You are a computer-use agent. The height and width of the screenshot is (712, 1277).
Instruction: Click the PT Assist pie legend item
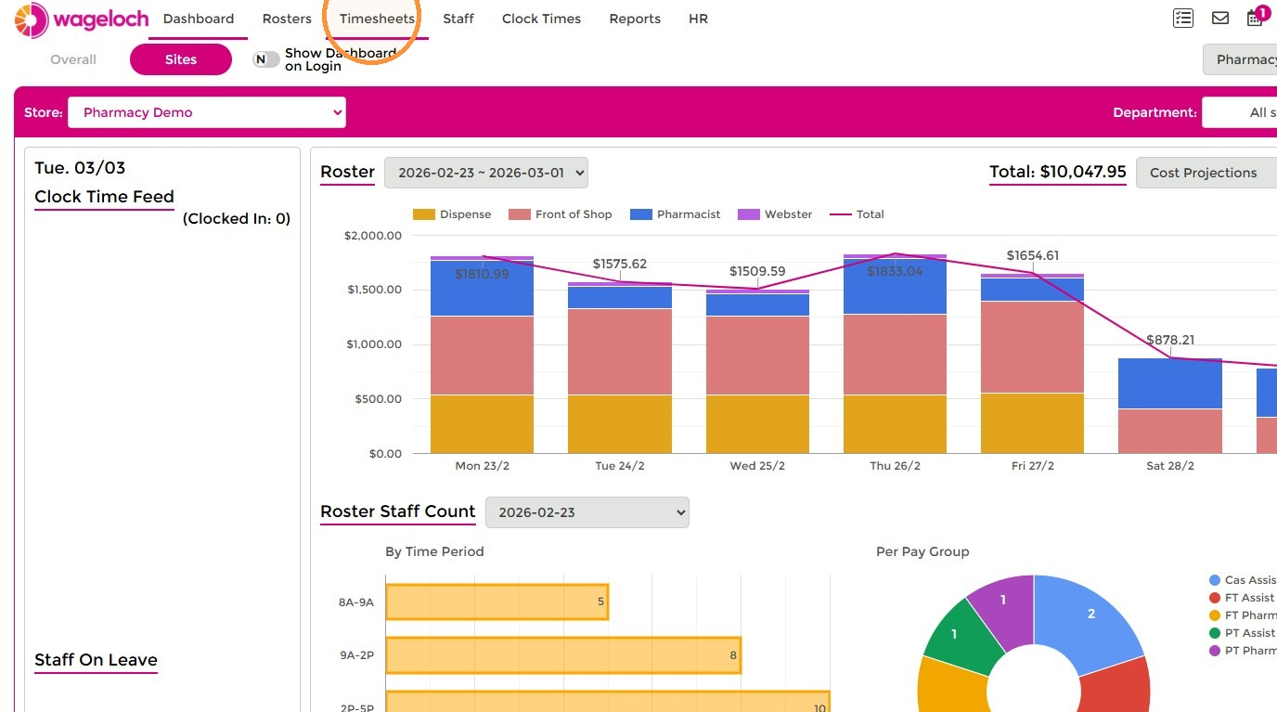coord(1243,633)
